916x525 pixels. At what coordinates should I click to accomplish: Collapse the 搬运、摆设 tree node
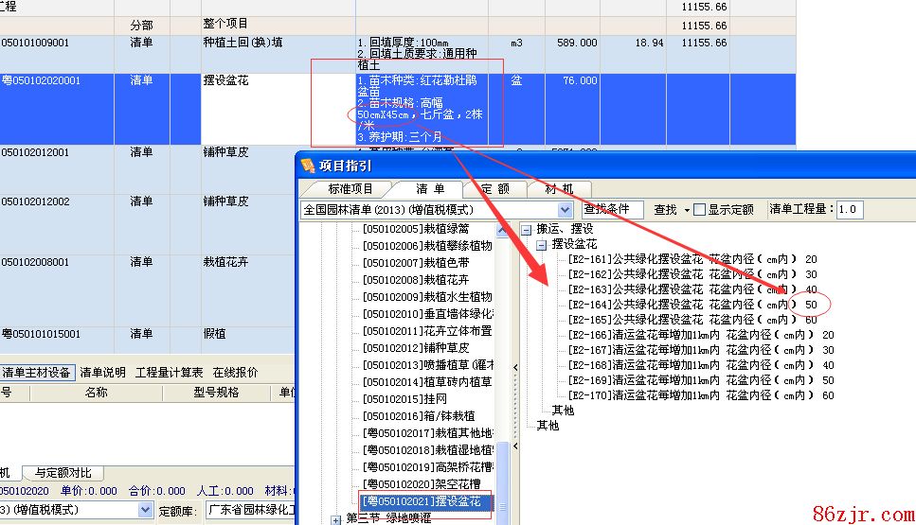click(527, 229)
